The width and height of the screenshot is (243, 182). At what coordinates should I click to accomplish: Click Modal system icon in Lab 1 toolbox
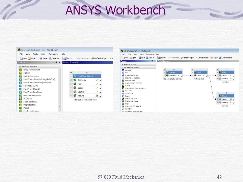21,108
